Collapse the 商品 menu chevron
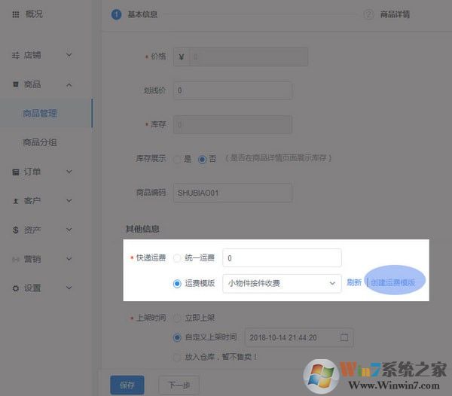The image size is (452, 396). pyautogui.click(x=69, y=84)
